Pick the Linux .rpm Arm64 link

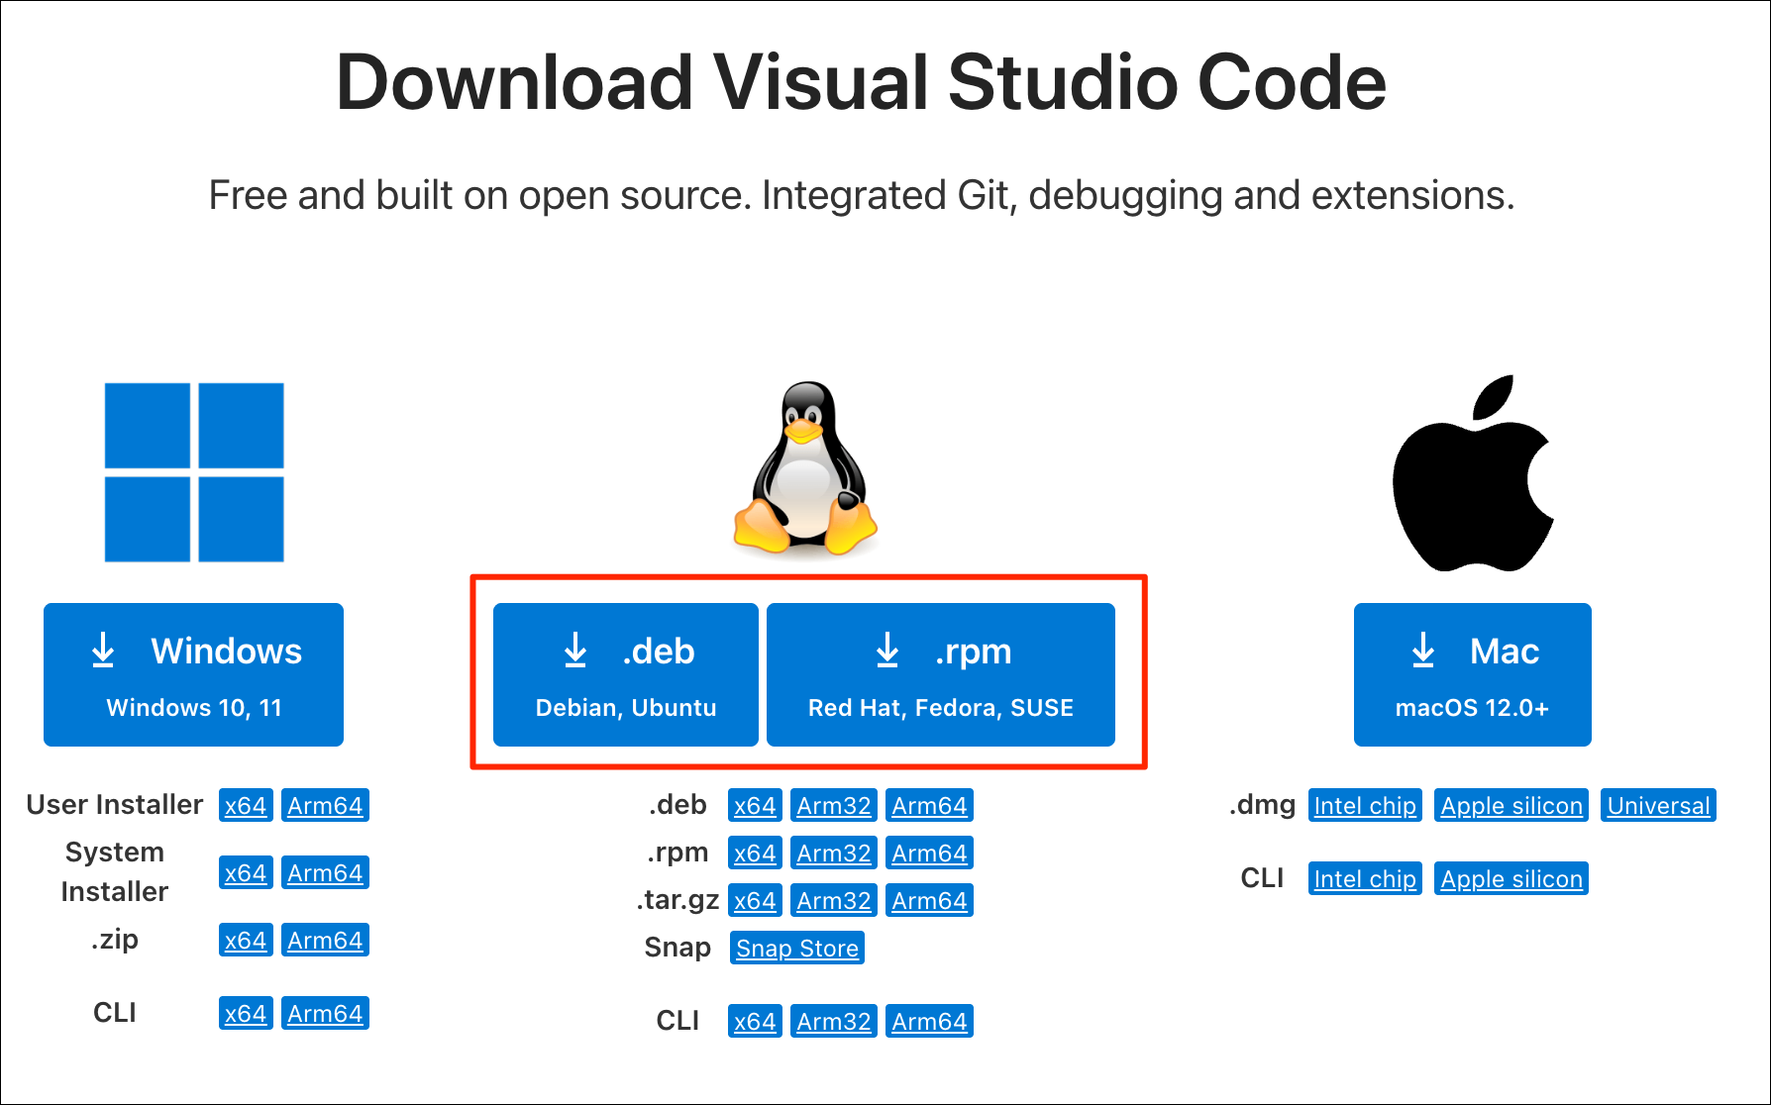click(929, 854)
